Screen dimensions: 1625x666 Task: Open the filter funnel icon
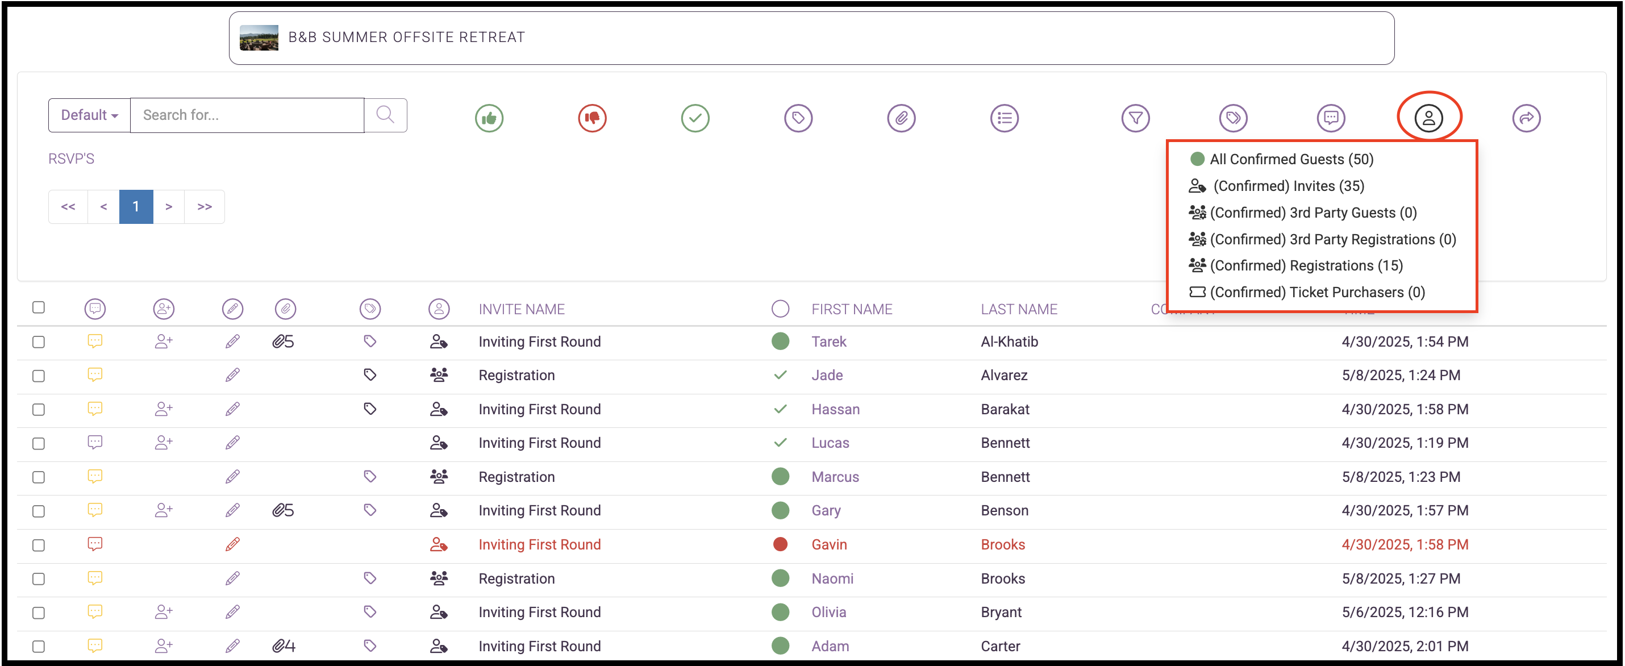(x=1135, y=118)
